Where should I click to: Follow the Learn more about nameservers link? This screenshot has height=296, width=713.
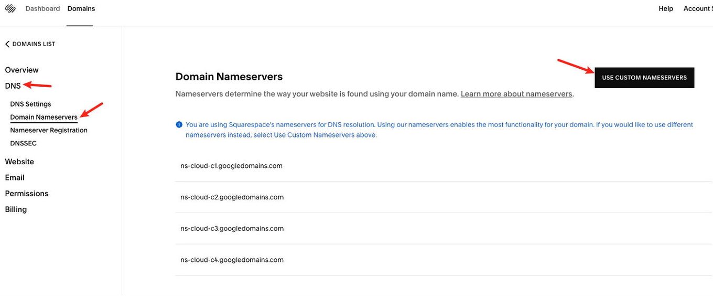click(x=516, y=94)
